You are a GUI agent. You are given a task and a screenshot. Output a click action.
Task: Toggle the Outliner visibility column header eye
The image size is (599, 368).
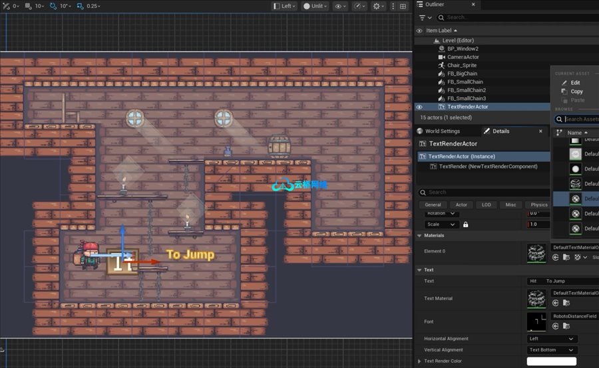coord(419,31)
